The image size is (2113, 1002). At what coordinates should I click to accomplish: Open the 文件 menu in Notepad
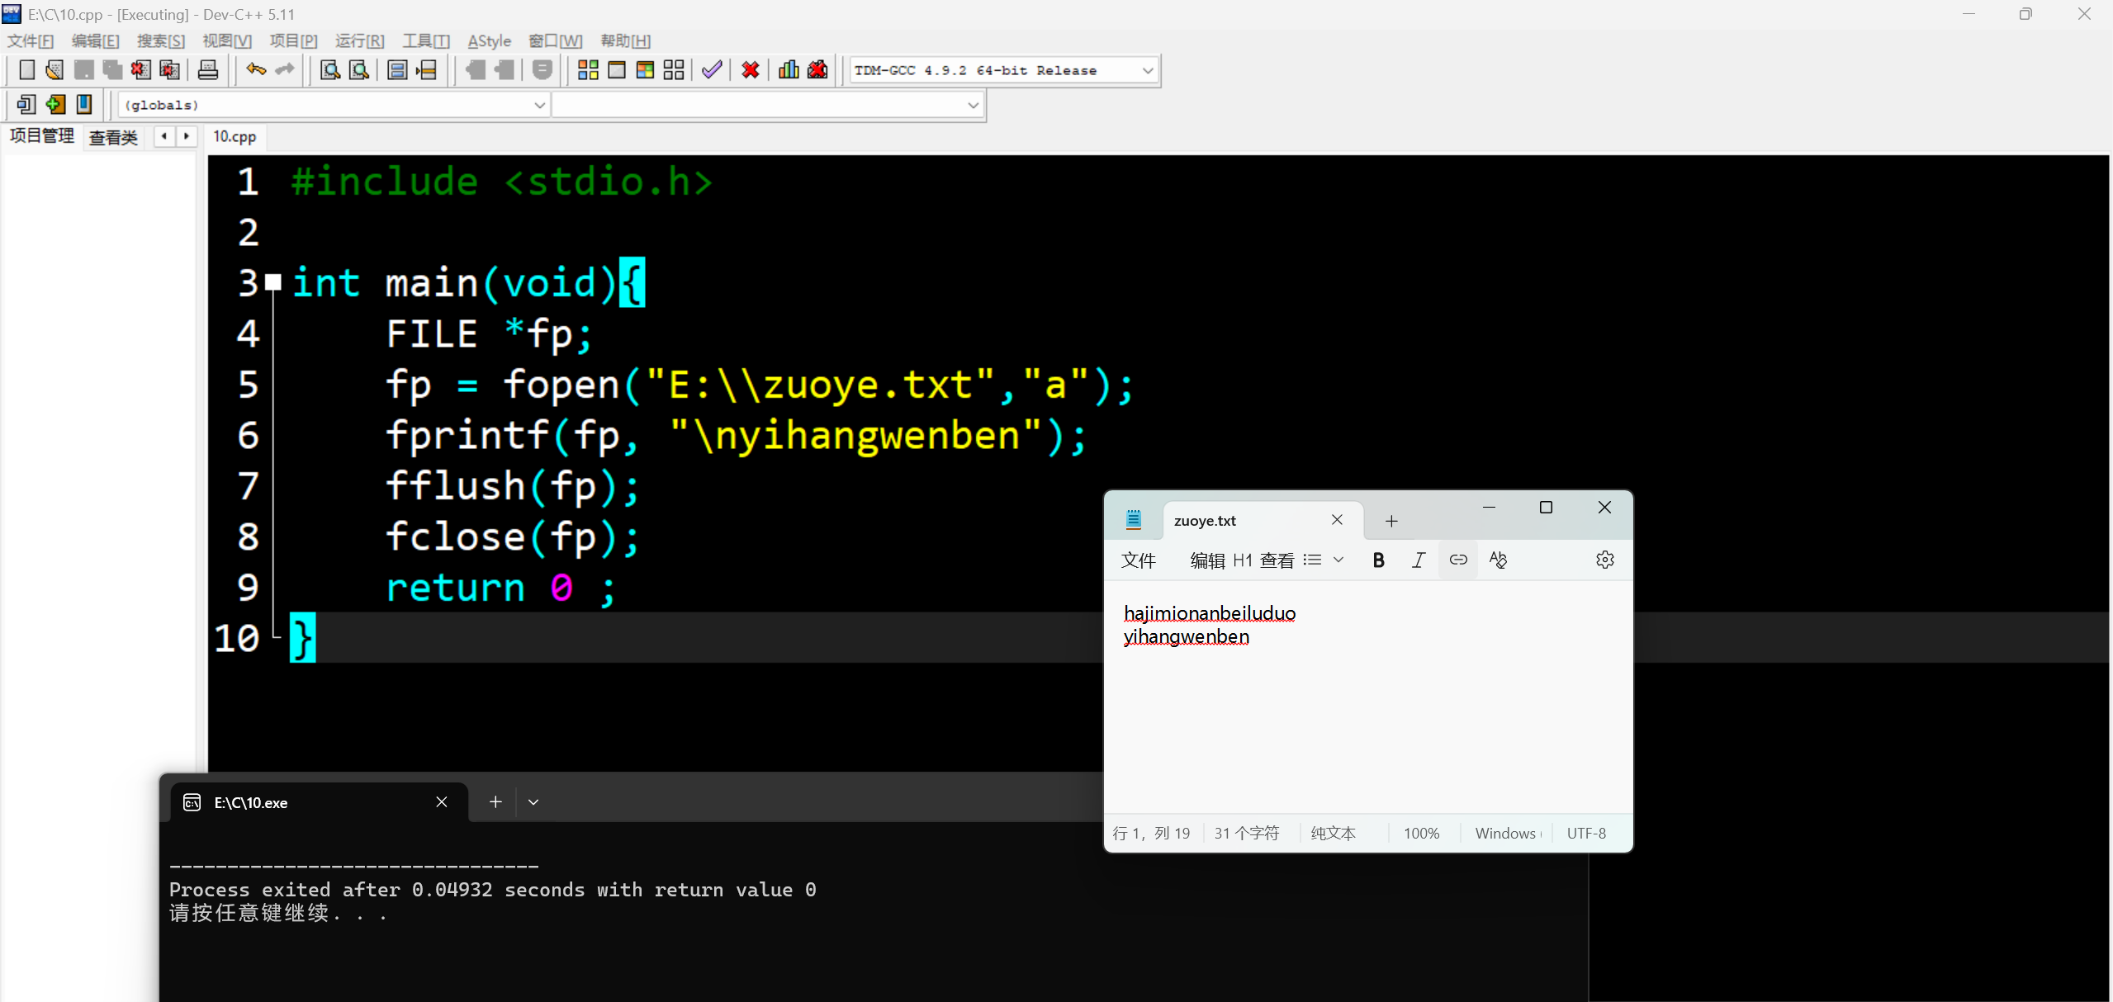point(1138,560)
